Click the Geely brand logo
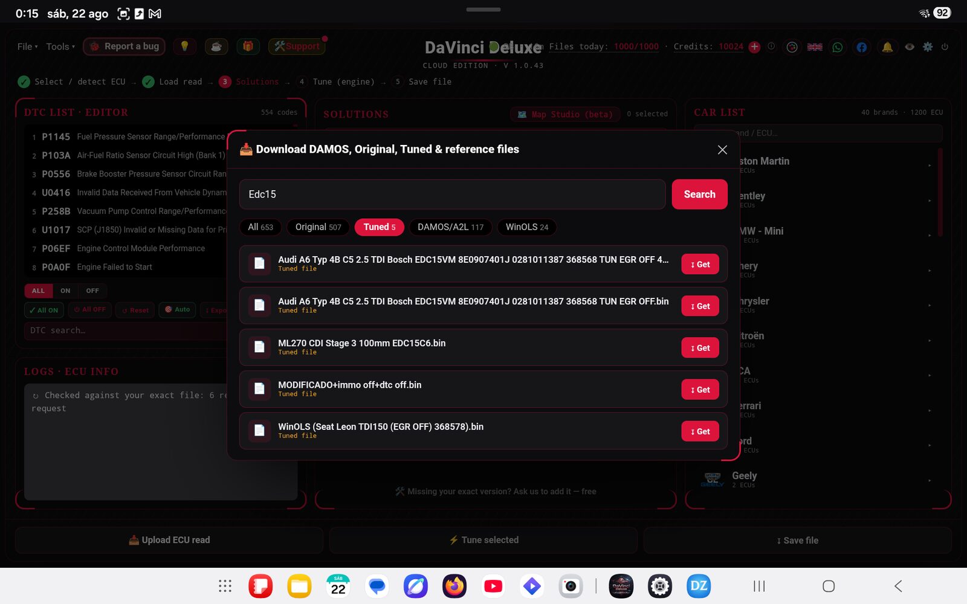Viewport: 967px width, 604px height. coord(713,480)
